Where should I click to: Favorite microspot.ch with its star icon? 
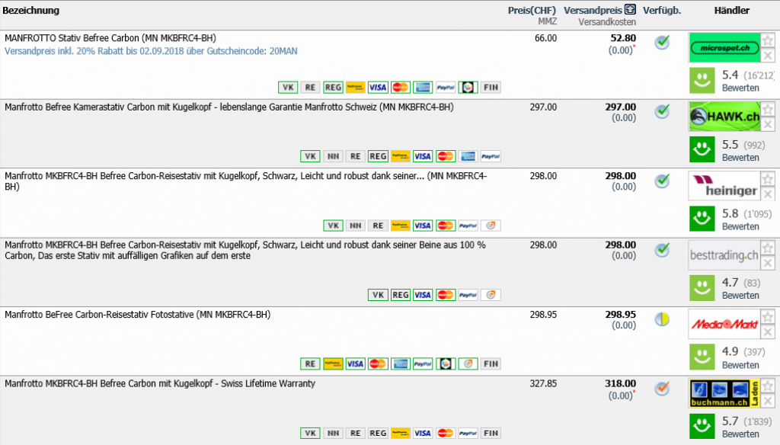click(x=768, y=40)
